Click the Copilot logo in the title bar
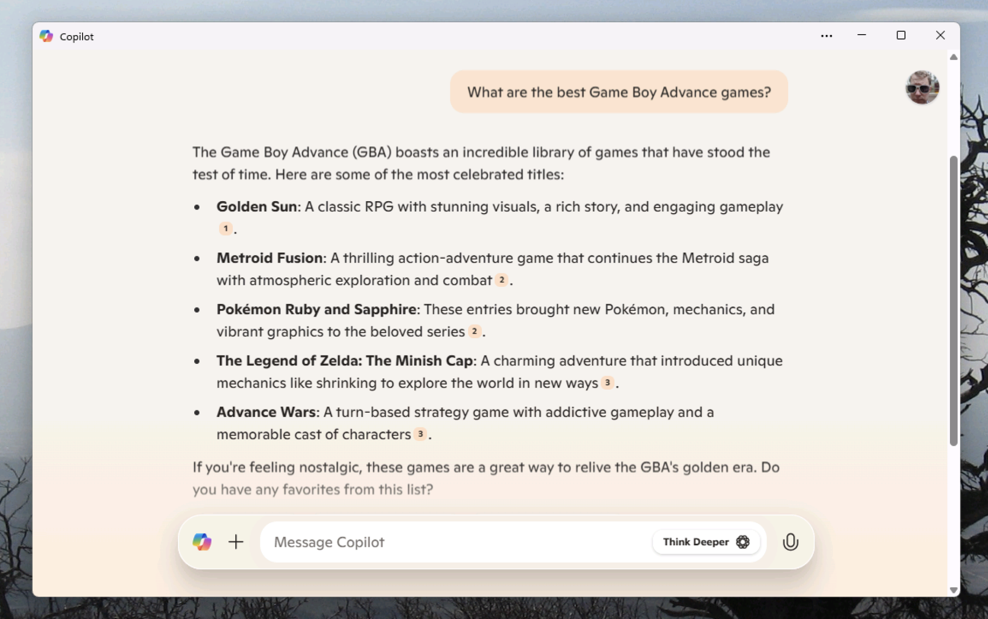Image resolution: width=988 pixels, height=619 pixels. coord(46,36)
